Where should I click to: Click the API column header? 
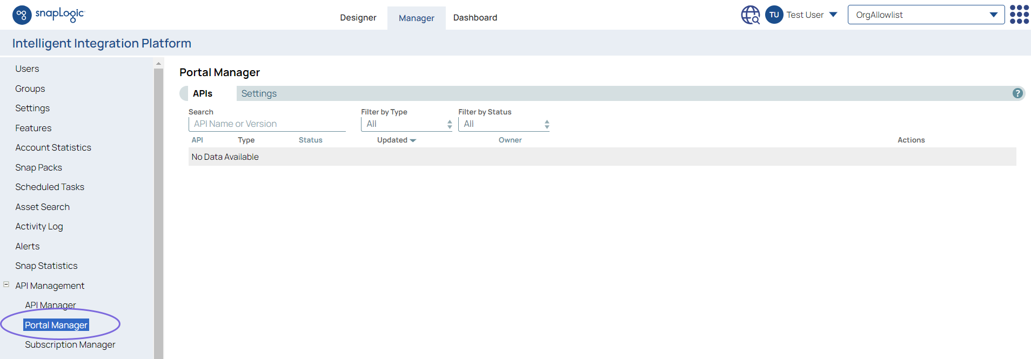197,140
